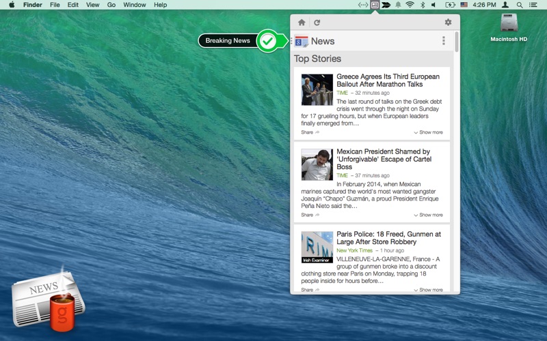Open the Window menu

click(134, 5)
